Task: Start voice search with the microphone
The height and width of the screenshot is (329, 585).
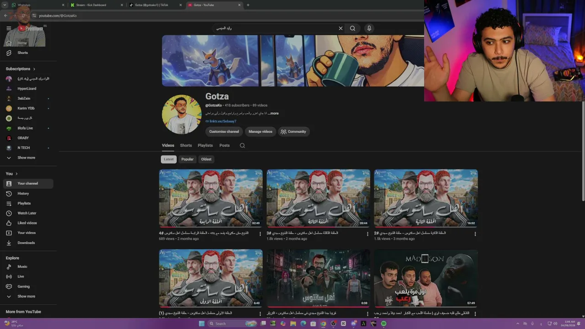Action: (x=369, y=28)
